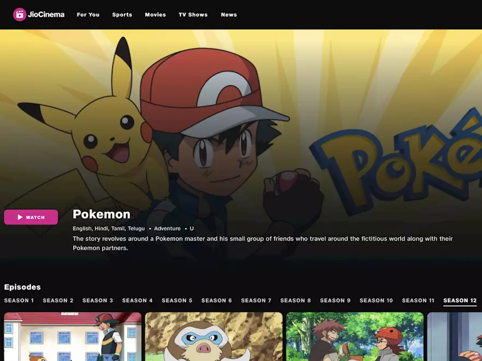The height and width of the screenshot is (361, 482).
Task: Open the Movies section
Action: click(155, 15)
